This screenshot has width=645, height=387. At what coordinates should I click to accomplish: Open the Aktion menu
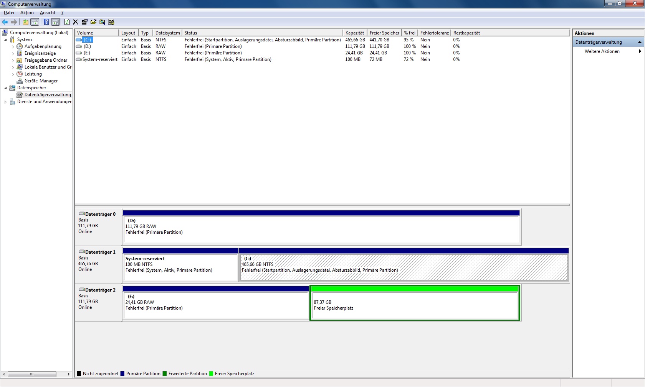tap(27, 13)
